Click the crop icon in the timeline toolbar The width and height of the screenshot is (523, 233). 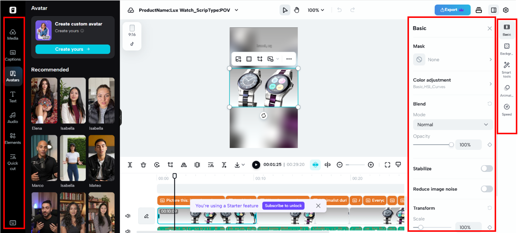170,165
